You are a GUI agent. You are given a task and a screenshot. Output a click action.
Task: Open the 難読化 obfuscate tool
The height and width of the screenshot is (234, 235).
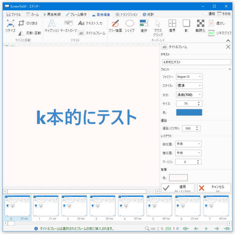pyautogui.click(x=200, y=26)
